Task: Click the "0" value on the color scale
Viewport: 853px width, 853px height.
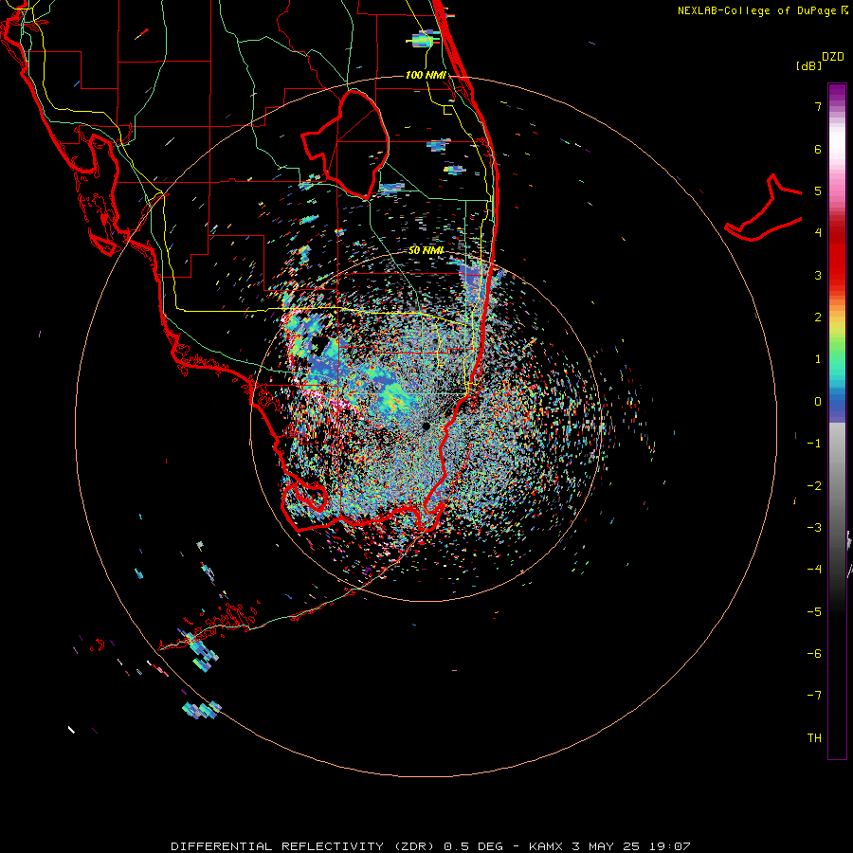Action: tap(818, 402)
